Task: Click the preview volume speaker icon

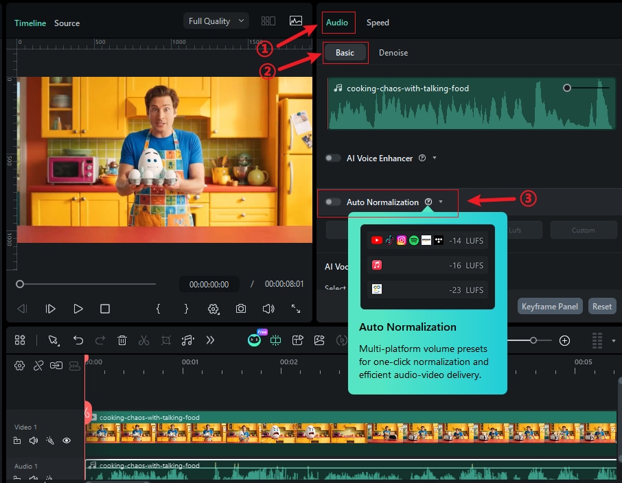Action: pyautogui.click(x=268, y=309)
